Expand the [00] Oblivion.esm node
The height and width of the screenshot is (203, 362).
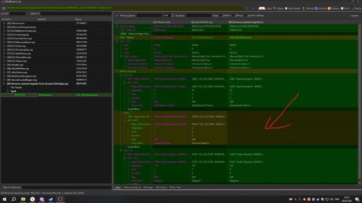[4, 23]
